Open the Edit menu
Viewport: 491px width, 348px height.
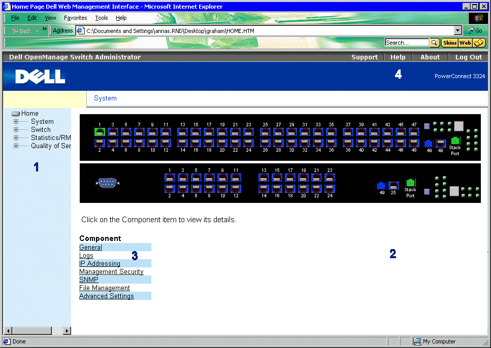(32, 18)
